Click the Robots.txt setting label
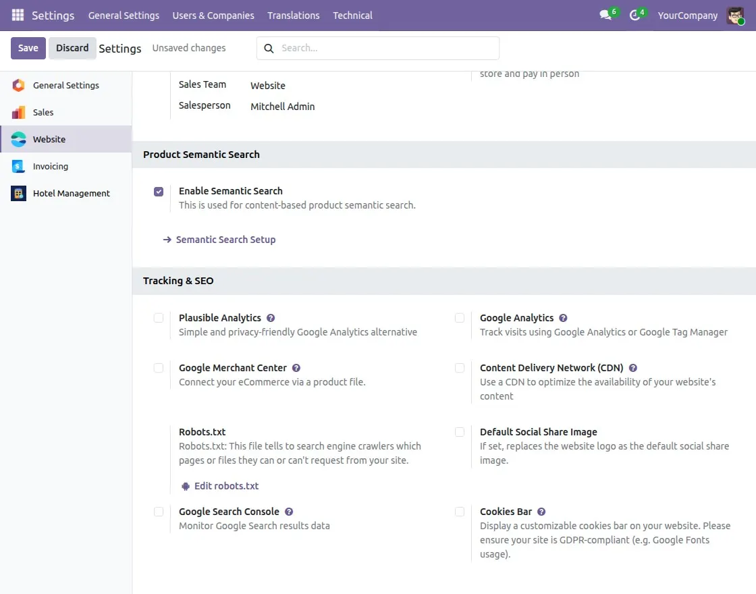The height and width of the screenshot is (594, 756). (x=202, y=432)
